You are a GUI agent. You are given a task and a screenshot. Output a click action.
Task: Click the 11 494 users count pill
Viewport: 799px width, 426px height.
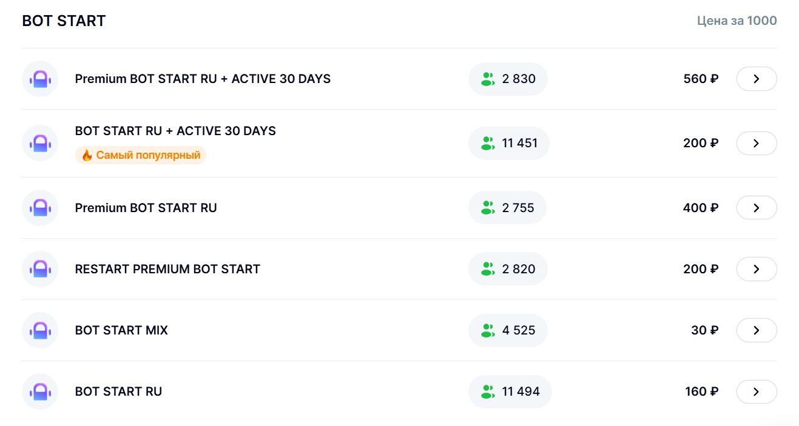(x=510, y=391)
